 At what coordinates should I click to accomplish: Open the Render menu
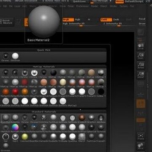point(95,6)
